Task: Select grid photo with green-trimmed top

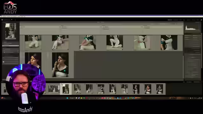Action: [88, 42]
